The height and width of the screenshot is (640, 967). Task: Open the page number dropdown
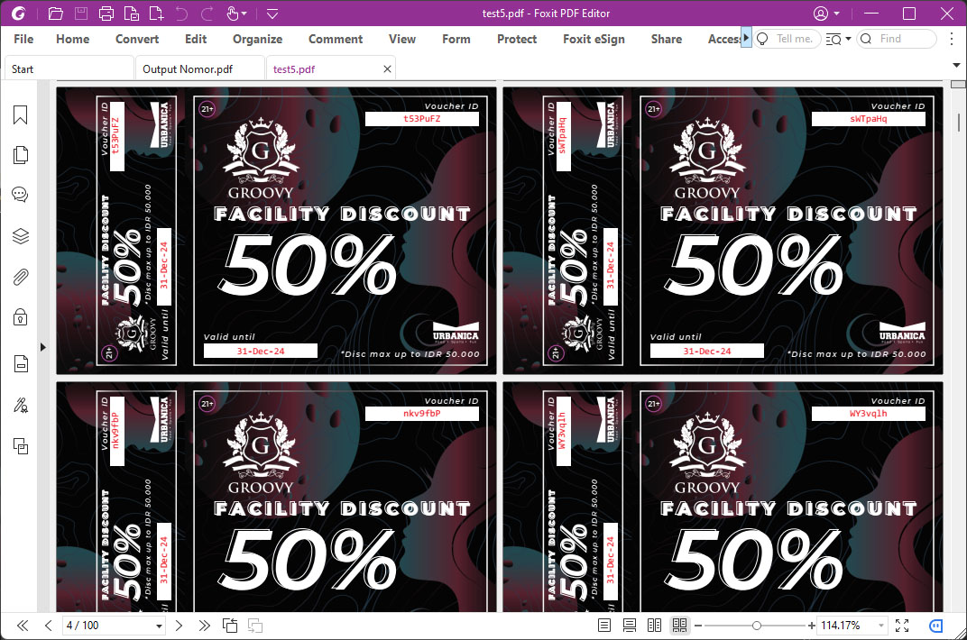pos(160,626)
